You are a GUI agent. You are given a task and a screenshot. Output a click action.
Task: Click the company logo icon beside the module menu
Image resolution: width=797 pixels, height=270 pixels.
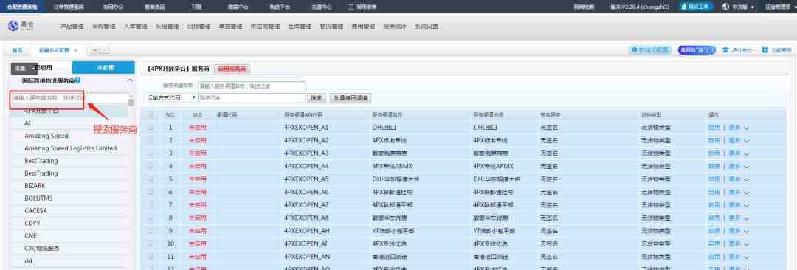tap(13, 26)
